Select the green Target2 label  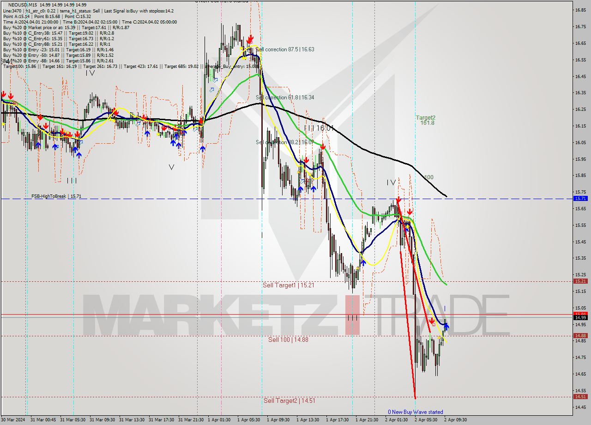[x=425, y=117]
